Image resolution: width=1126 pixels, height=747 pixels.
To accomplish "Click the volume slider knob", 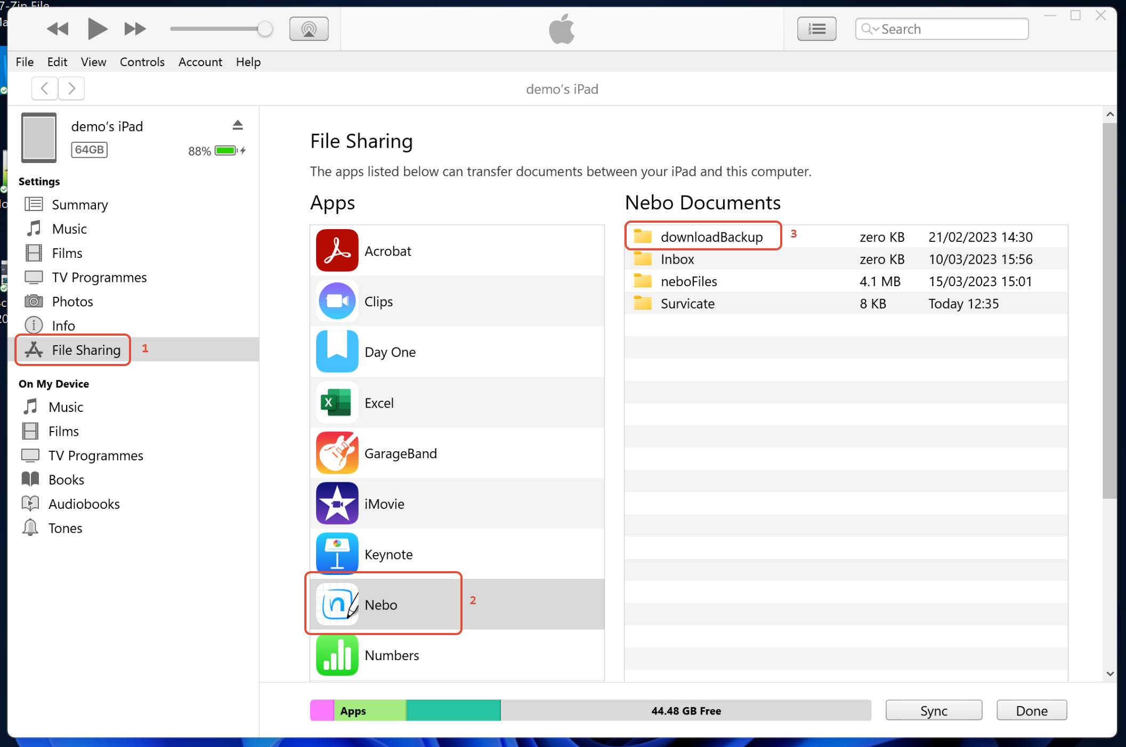I will click(x=264, y=29).
